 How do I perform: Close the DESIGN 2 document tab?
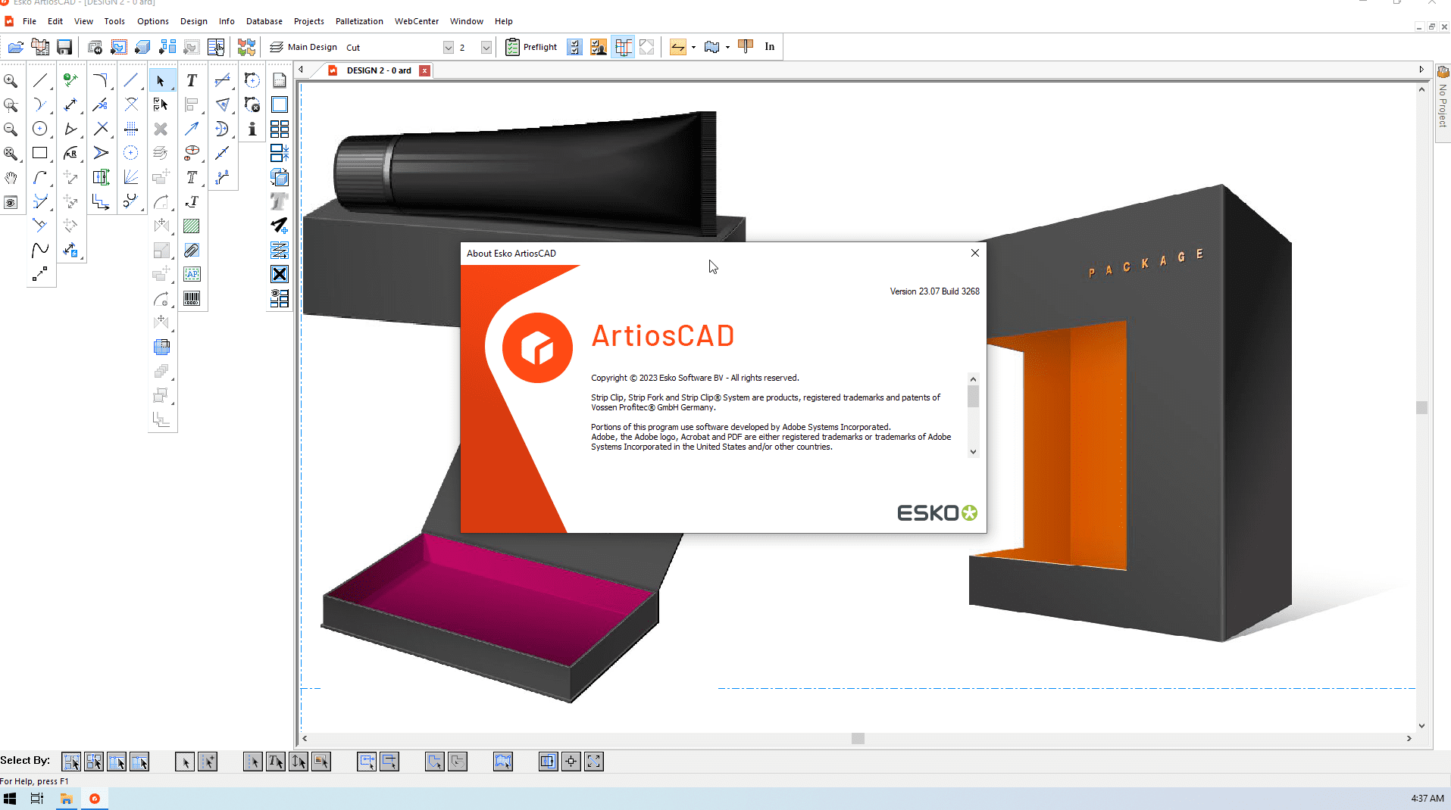[424, 70]
